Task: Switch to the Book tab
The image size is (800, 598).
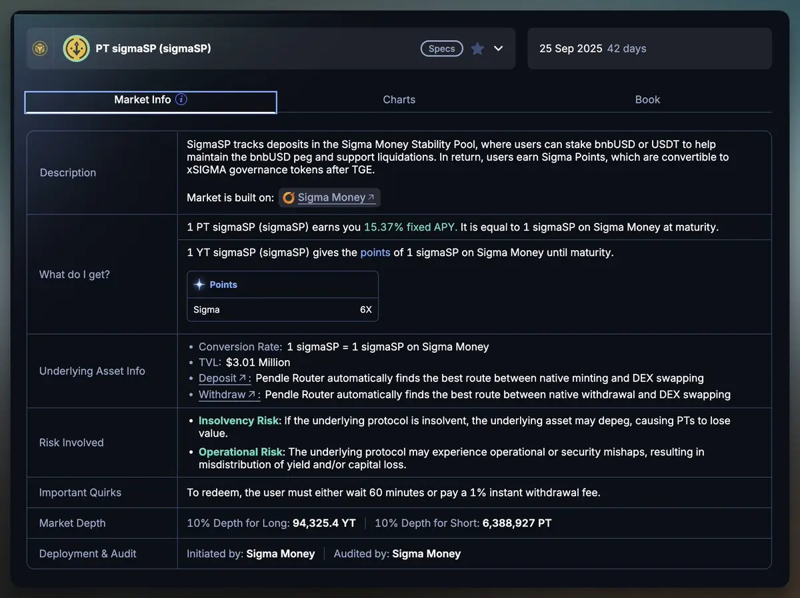Action: pyautogui.click(x=647, y=99)
